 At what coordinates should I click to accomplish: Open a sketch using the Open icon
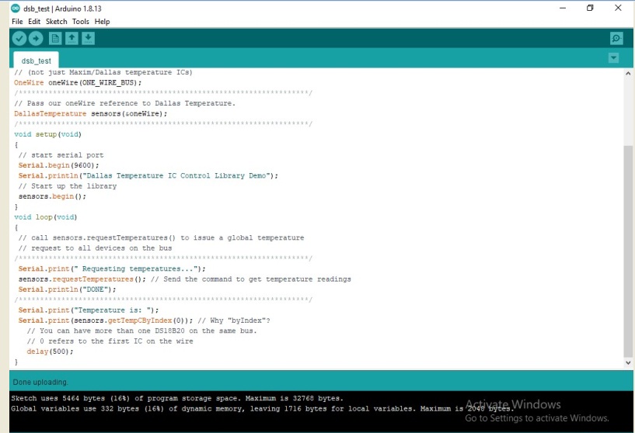click(x=72, y=38)
